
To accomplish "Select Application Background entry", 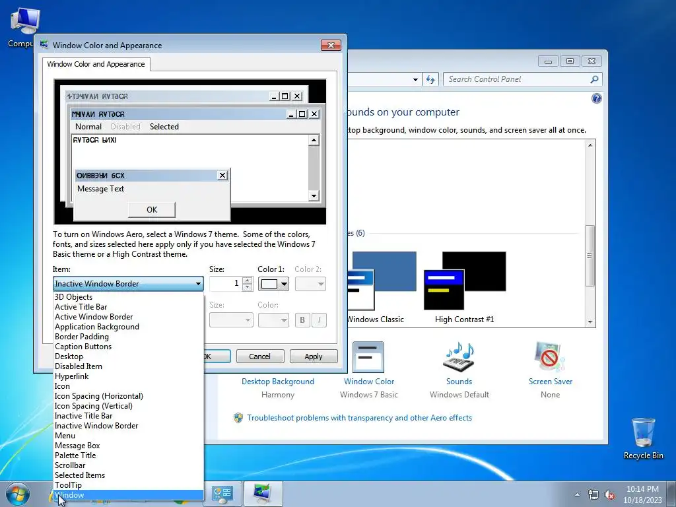I will coord(129,326).
